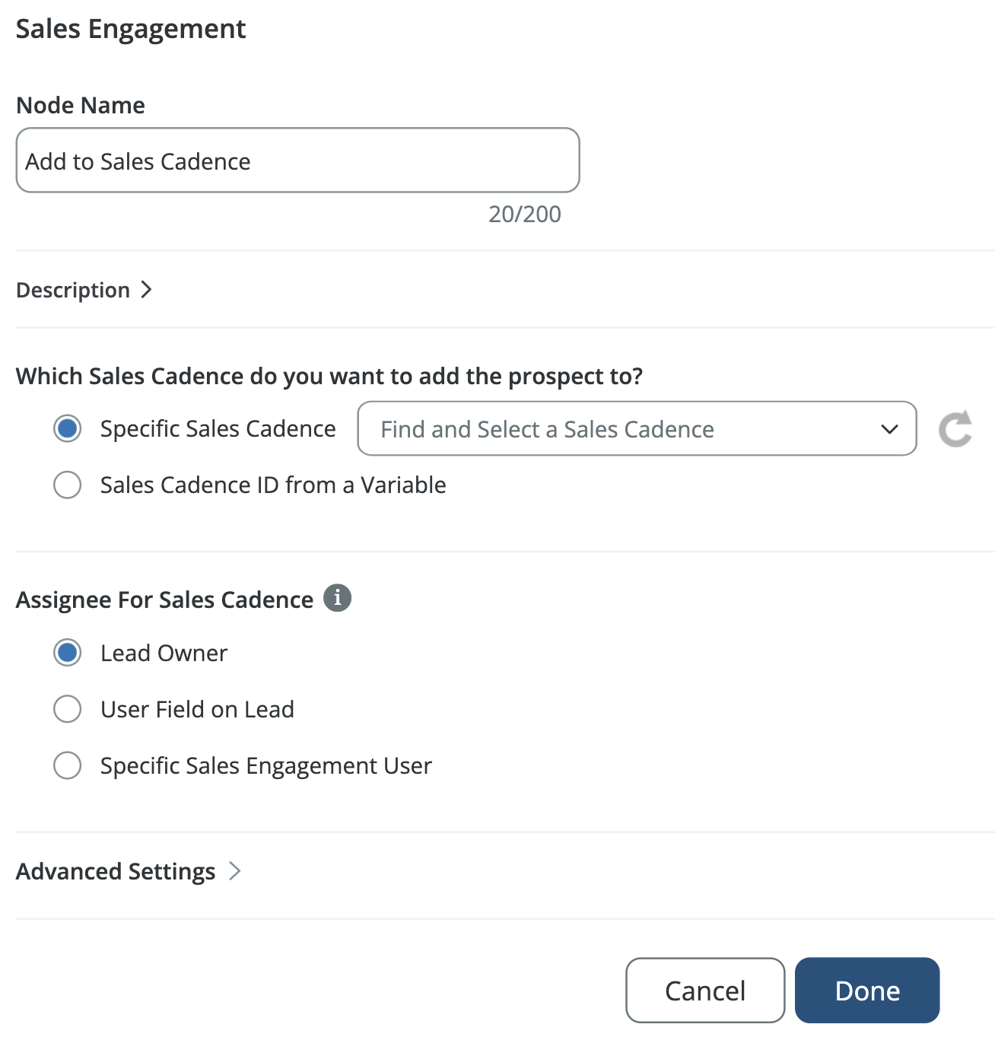Viewport: 995px width, 1056px height.
Task: Click the dropdown caret in Sales Cadence selector
Action: [889, 429]
